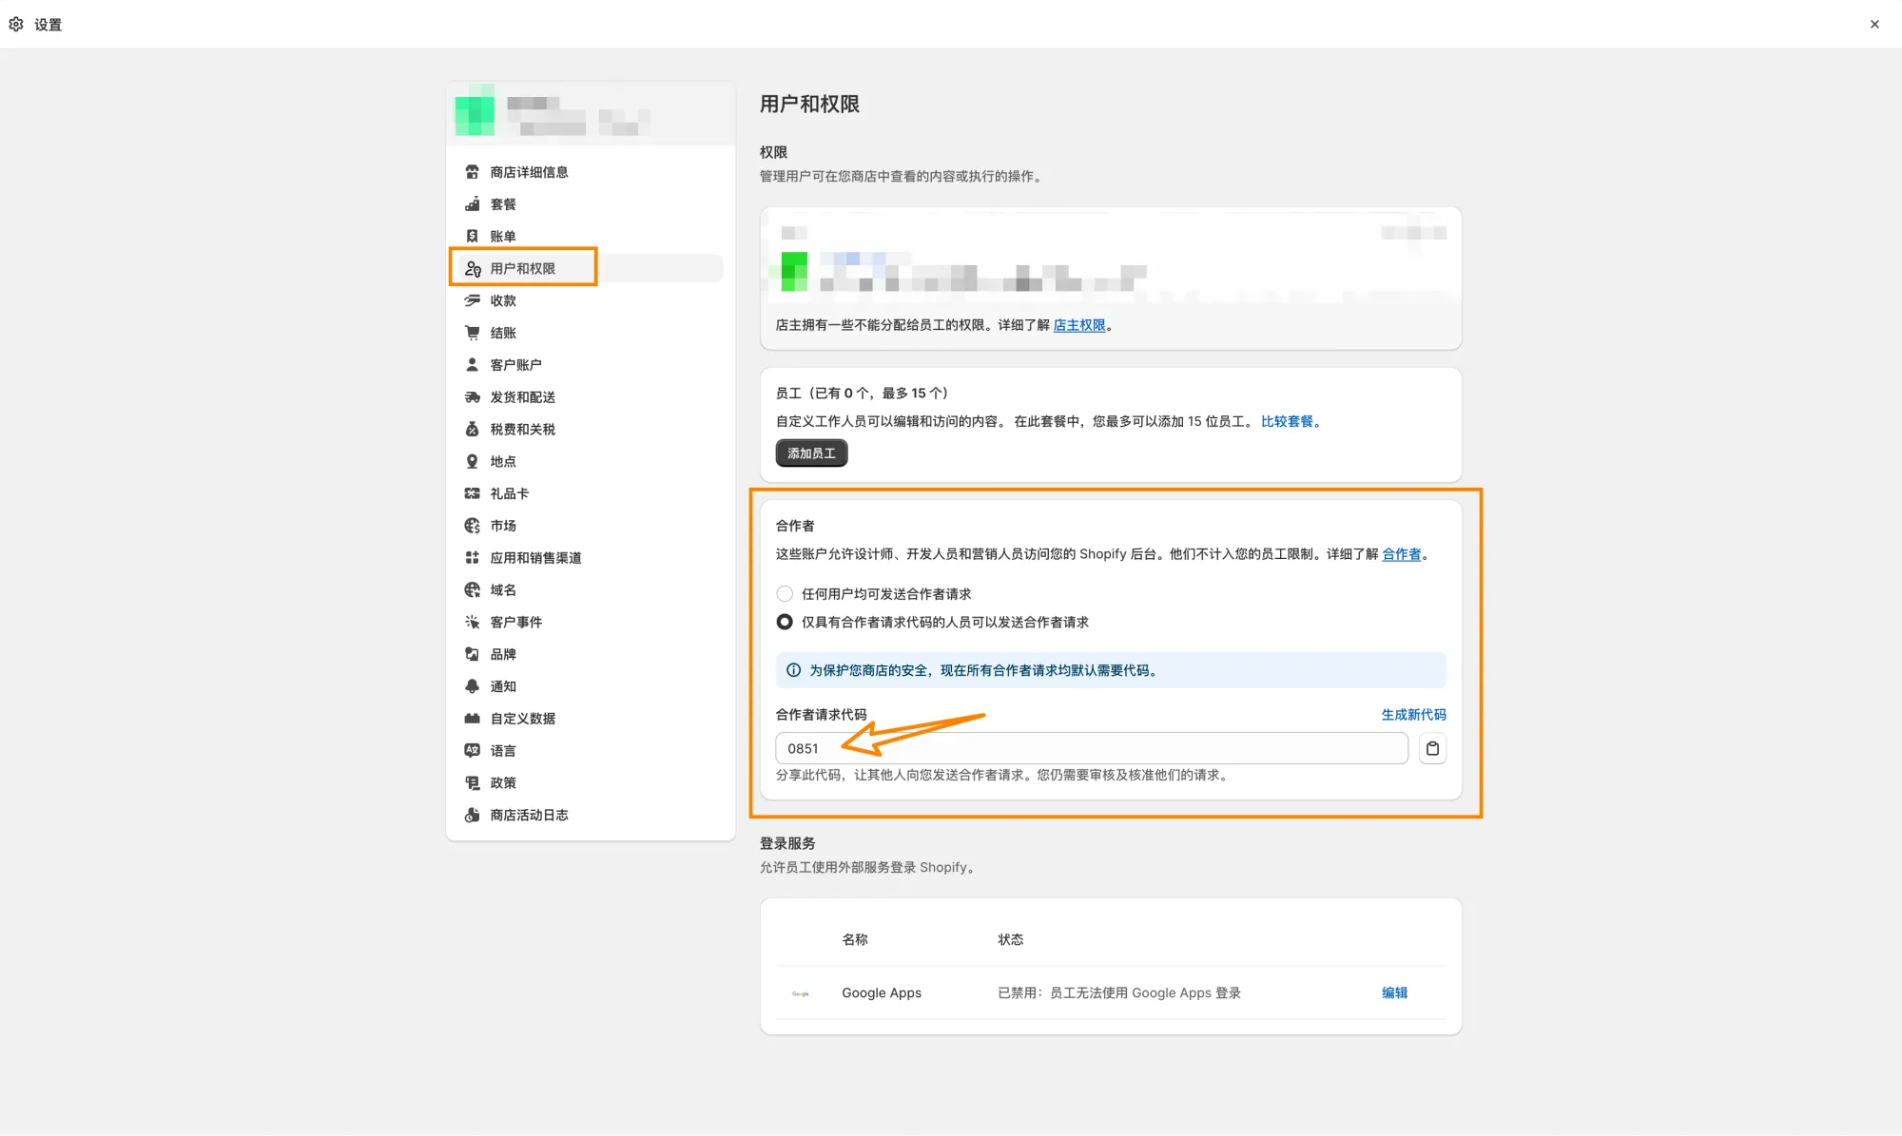1902x1136 pixels.
Task: Select the collaborator request code radio option
Action: (785, 622)
